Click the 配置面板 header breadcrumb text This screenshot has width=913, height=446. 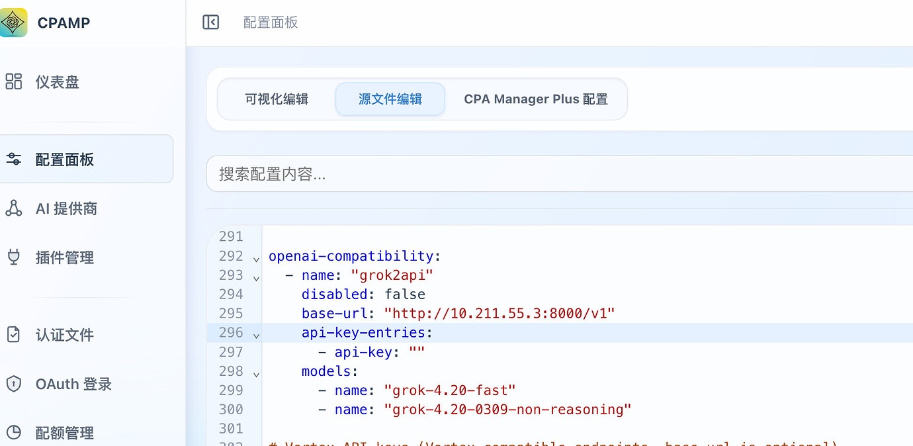pos(271,22)
